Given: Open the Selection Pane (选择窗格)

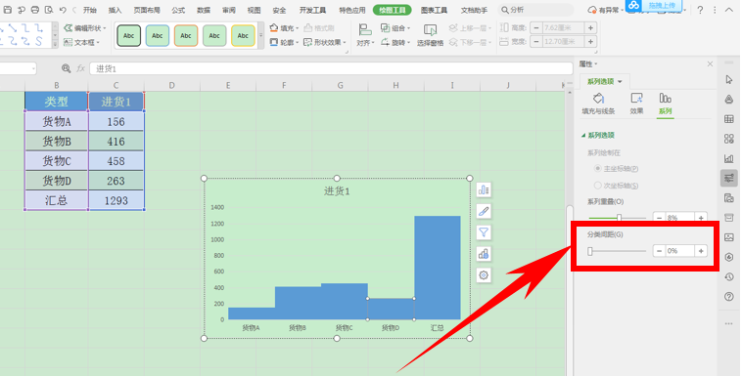Looking at the screenshot, I should coord(430,35).
